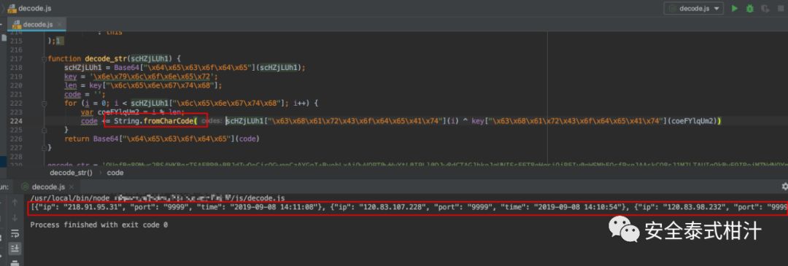Toggle soft-wrap in Run console
788x266 pixels.
[15, 233]
